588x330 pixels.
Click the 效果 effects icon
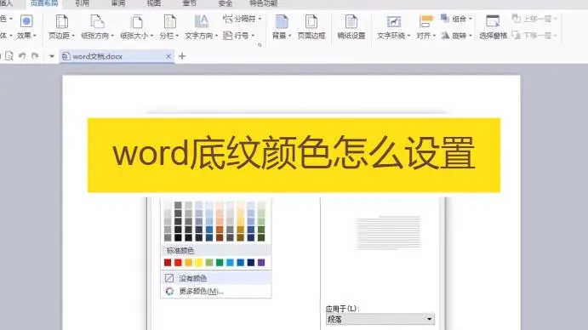pos(26,21)
